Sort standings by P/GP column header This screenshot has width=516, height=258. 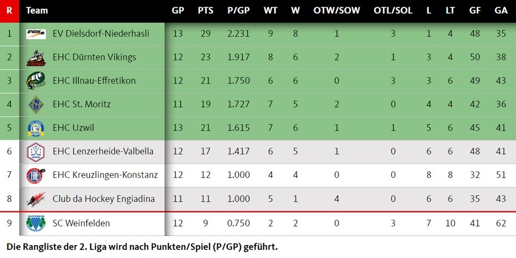[x=238, y=10]
